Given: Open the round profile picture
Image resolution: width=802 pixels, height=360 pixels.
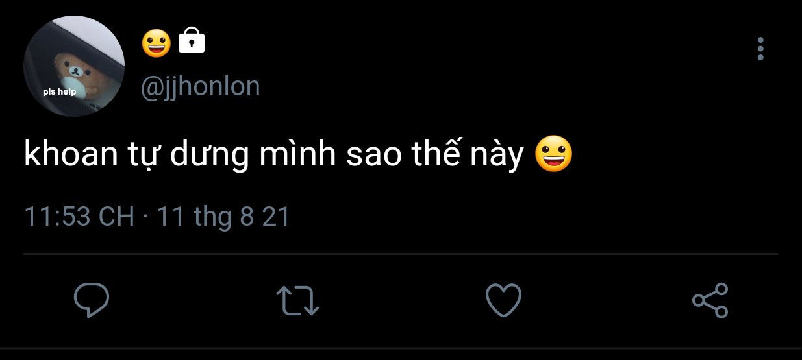Looking at the screenshot, I should click(74, 66).
